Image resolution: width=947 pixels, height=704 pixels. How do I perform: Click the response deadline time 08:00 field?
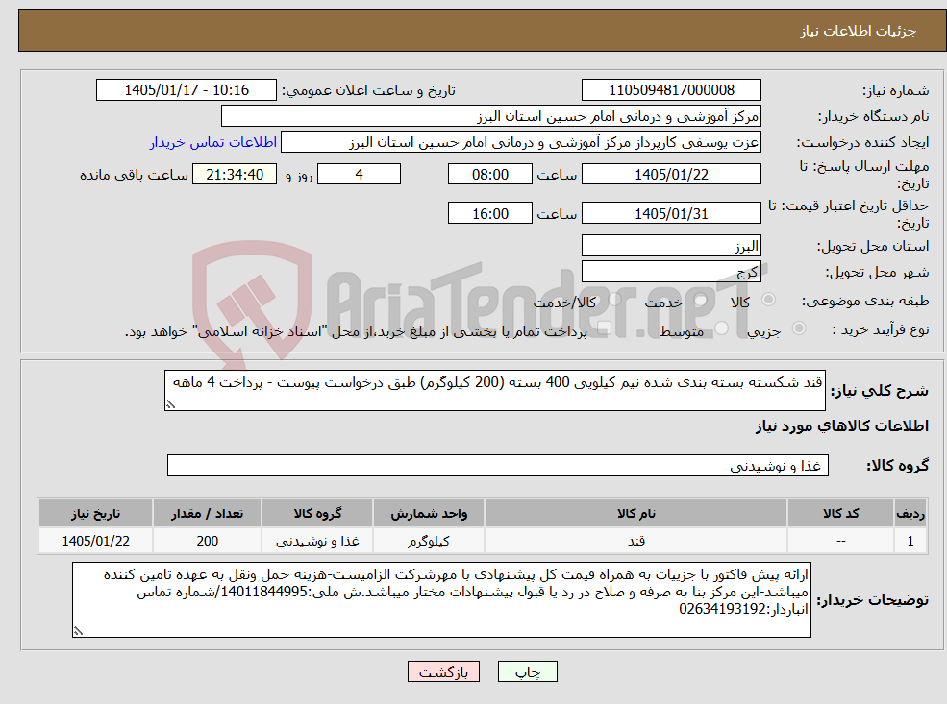(x=489, y=175)
